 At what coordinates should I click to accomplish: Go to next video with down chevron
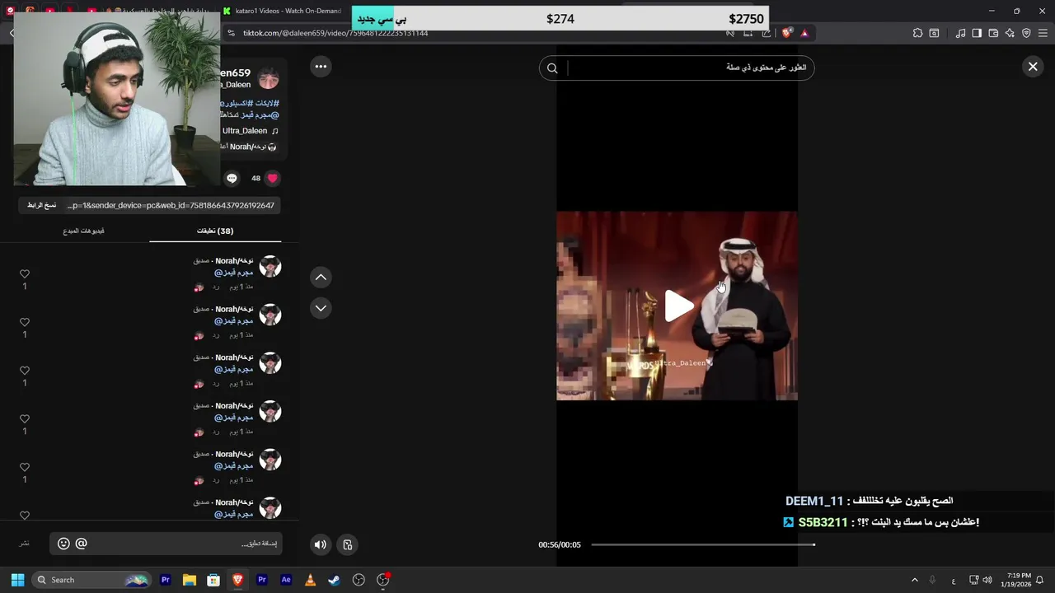point(321,308)
